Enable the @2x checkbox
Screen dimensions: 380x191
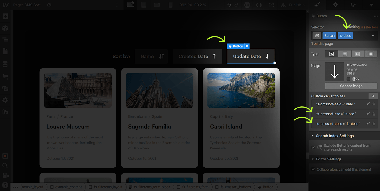coord(348,79)
